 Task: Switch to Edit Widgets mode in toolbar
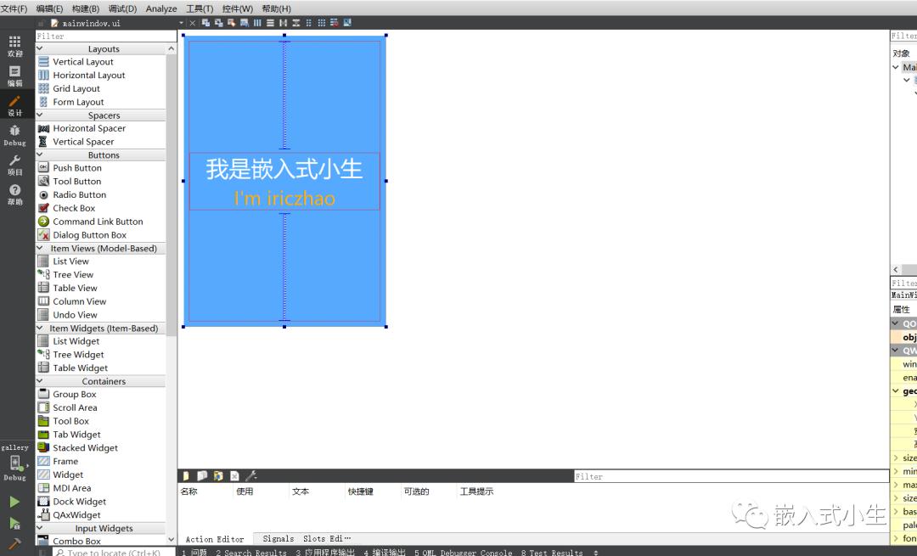pos(205,23)
